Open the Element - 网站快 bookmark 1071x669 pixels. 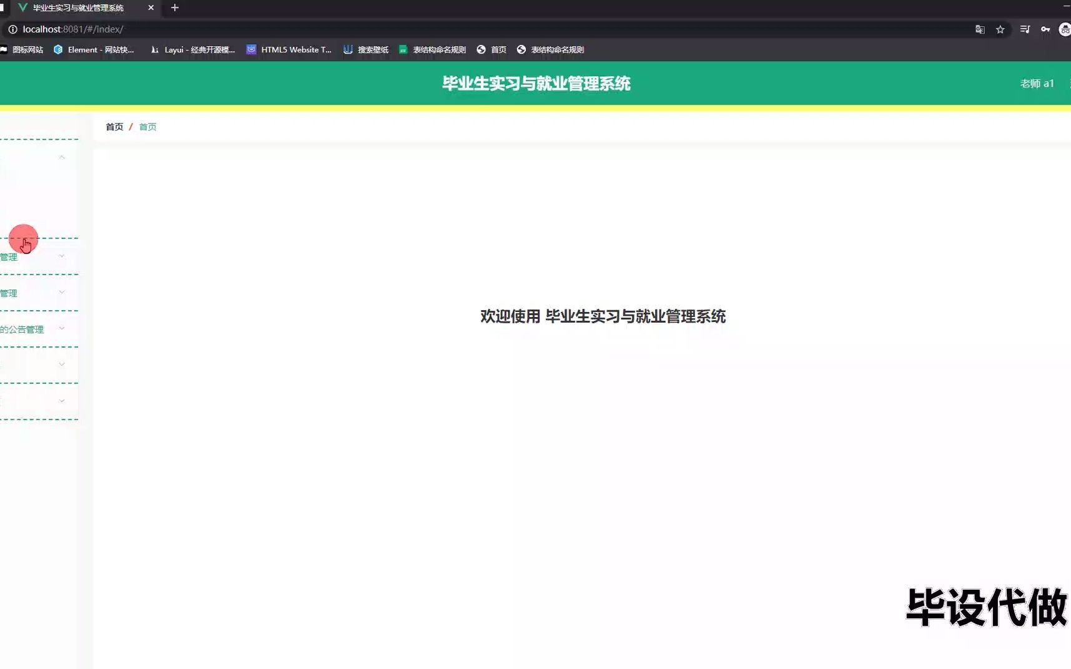point(95,49)
